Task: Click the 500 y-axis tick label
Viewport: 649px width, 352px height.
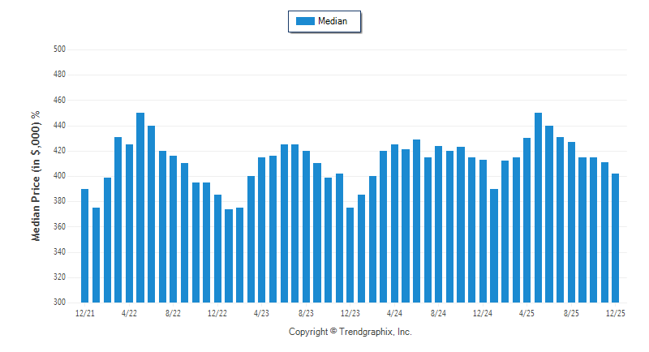Action: pos(58,49)
